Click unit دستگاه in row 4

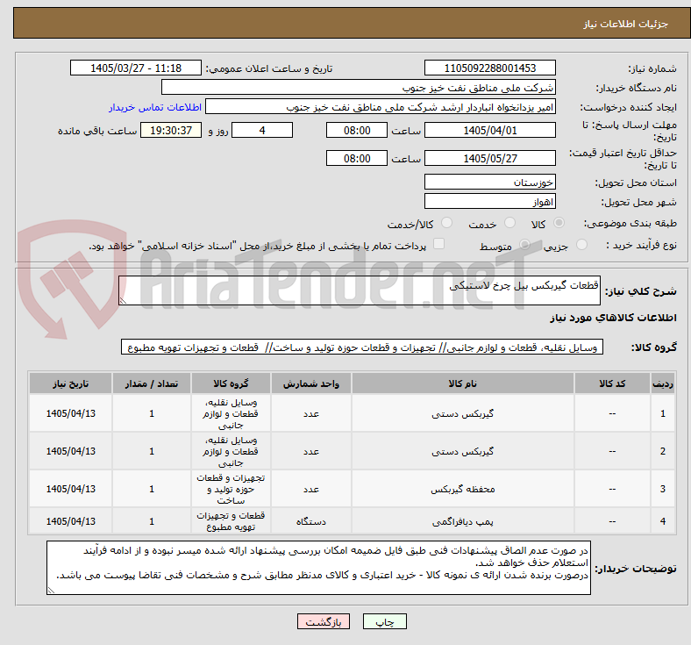(x=311, y=521)
